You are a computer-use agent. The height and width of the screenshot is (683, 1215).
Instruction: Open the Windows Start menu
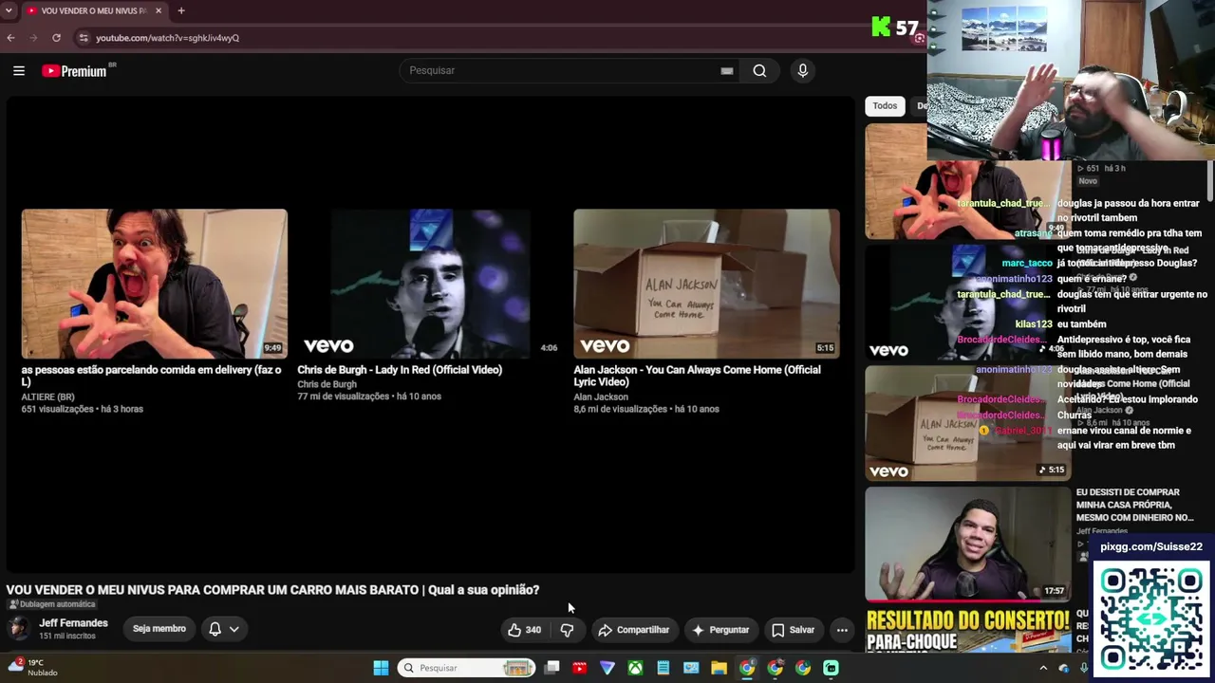381,668
